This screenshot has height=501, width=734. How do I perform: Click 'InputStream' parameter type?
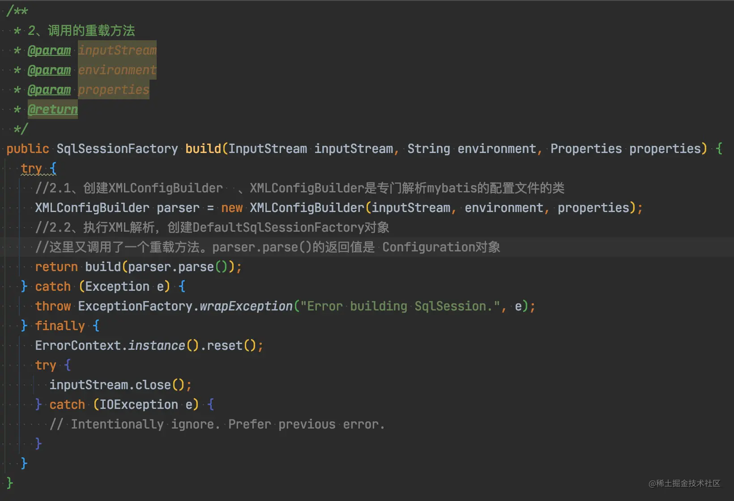(x=268, y=149)
